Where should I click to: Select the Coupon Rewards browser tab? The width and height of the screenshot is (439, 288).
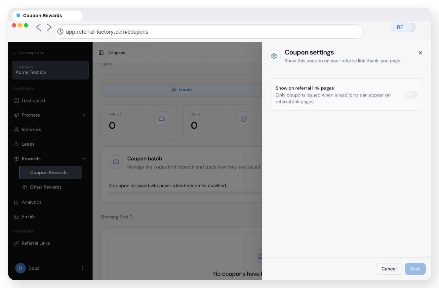pos(48,16)
